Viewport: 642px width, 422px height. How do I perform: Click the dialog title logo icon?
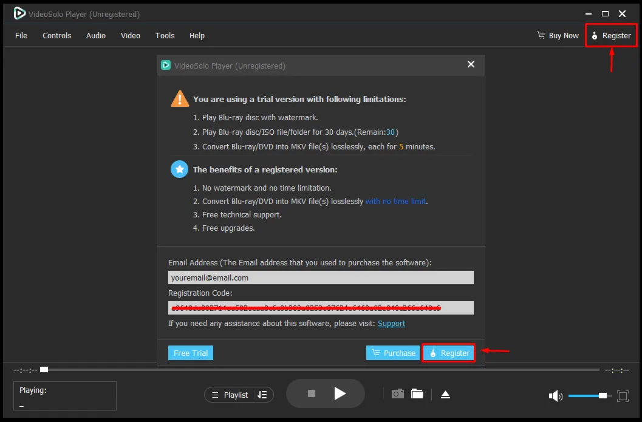point(166,65)
